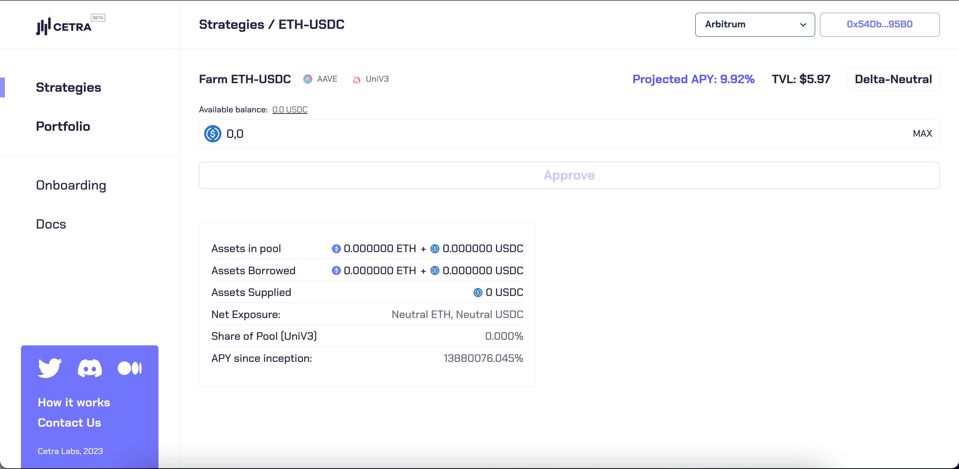Click 0.000000 USDC in Assets Borrowed

click(483, 270)
